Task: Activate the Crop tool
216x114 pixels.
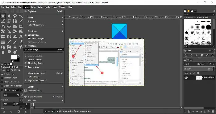Action: tap(21, 26)
